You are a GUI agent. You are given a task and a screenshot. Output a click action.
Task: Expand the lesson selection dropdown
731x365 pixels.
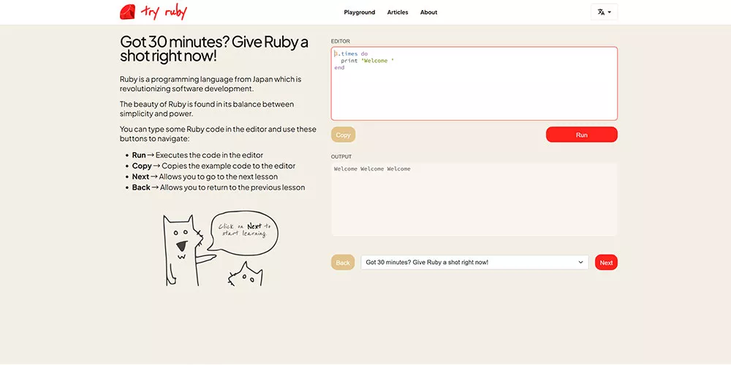[474, 263]
